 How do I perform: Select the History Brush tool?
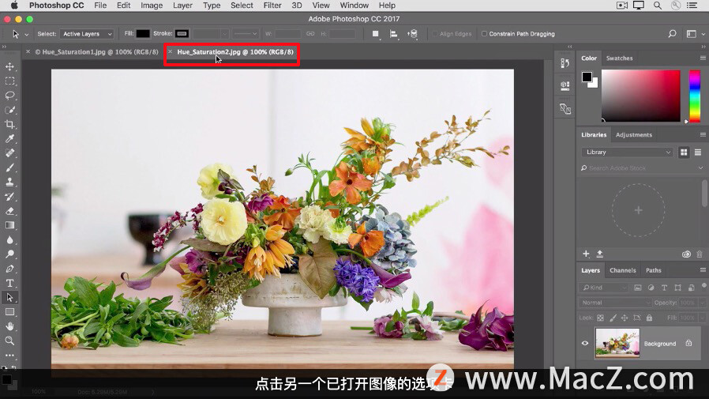[9, 196]
